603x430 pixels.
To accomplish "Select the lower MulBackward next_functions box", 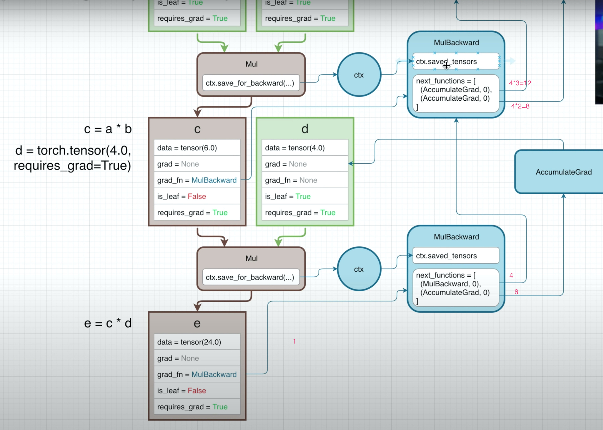I will tap(456, 288).
